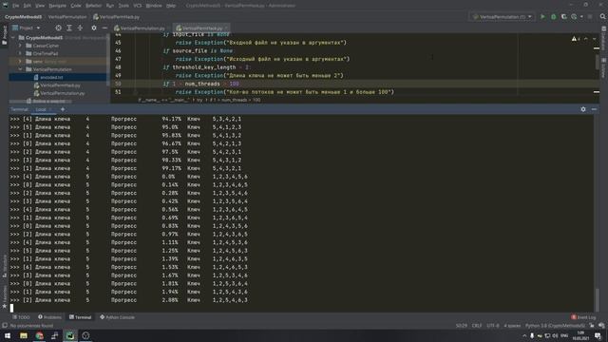The height and width of the screenshot is (342, 608).
Task: Run with coverage using the shield icon
Action: (563, 17)
